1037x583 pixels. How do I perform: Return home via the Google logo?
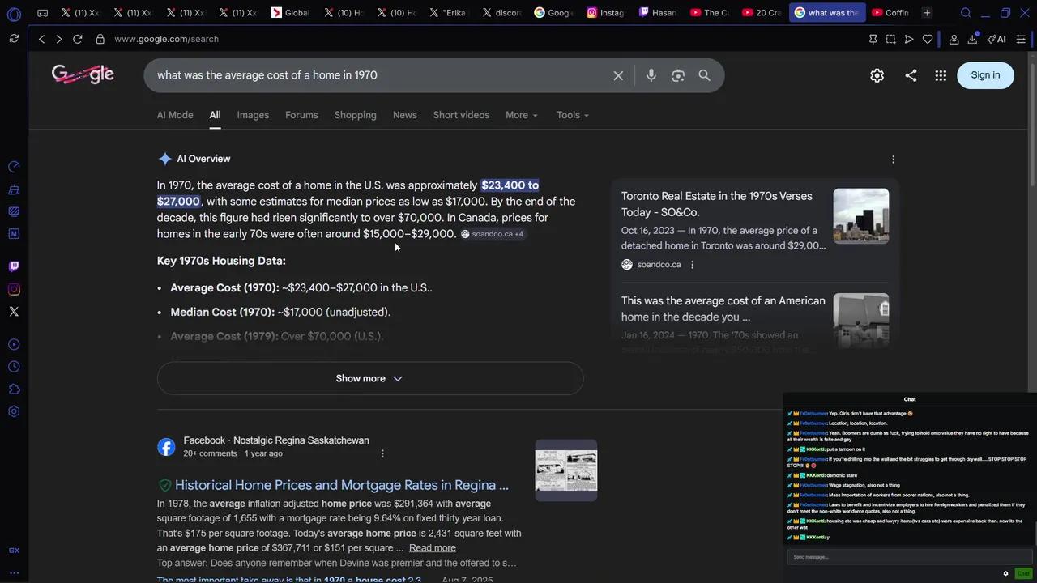pos(83,74)
